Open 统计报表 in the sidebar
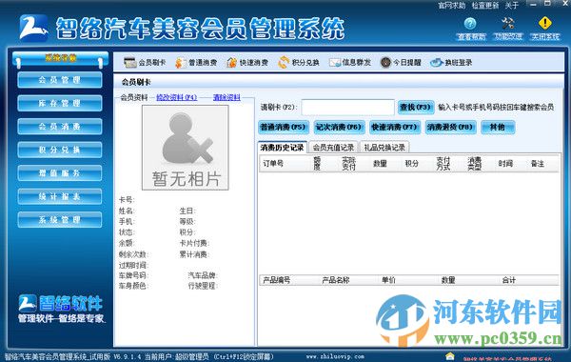The width and height of the screenshot is (571, 362). tap(60, 196)
